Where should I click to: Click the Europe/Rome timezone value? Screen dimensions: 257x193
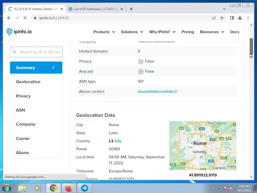[x=121, y=171]
